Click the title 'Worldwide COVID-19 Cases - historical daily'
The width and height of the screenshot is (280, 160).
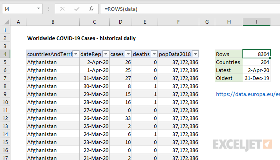(x=82, y=38)
